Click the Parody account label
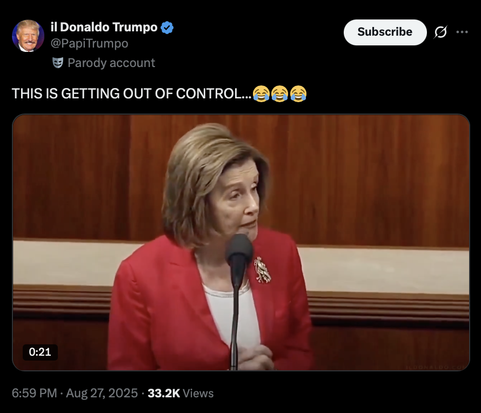This screenshot has height=413, width=481. (x=111, y=63)
